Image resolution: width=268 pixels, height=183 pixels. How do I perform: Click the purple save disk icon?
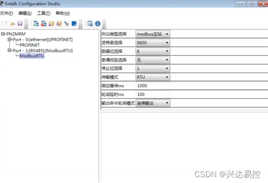pos(20,24)
